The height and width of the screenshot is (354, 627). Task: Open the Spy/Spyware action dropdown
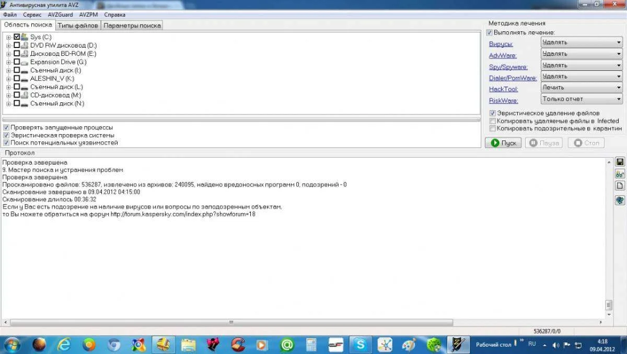582,65
